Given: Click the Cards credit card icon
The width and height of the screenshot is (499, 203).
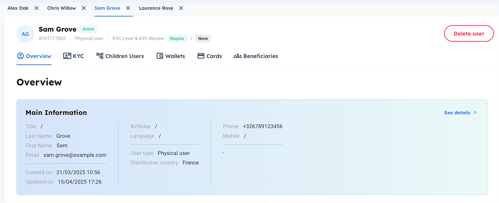Looking at the screenshot, I should pos(201,56).
